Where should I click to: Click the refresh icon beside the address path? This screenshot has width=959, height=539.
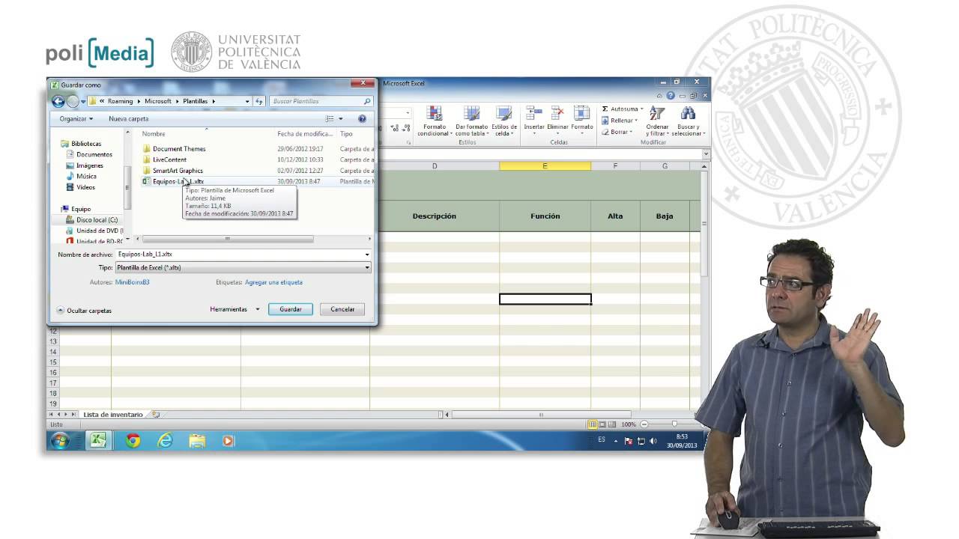(x=259, y=101)
